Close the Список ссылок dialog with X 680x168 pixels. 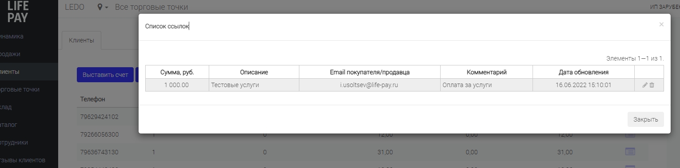click(661, 25)
